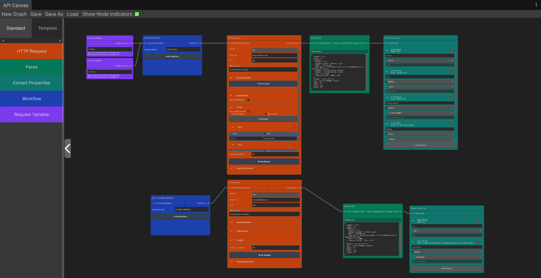Viewport: 541px width, 278px height.
Task: Click Add Property in the lower Extract Properties node
Action: pos(447,268)
